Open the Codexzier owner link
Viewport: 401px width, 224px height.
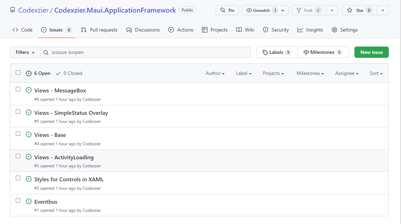(x=33, y=10)
